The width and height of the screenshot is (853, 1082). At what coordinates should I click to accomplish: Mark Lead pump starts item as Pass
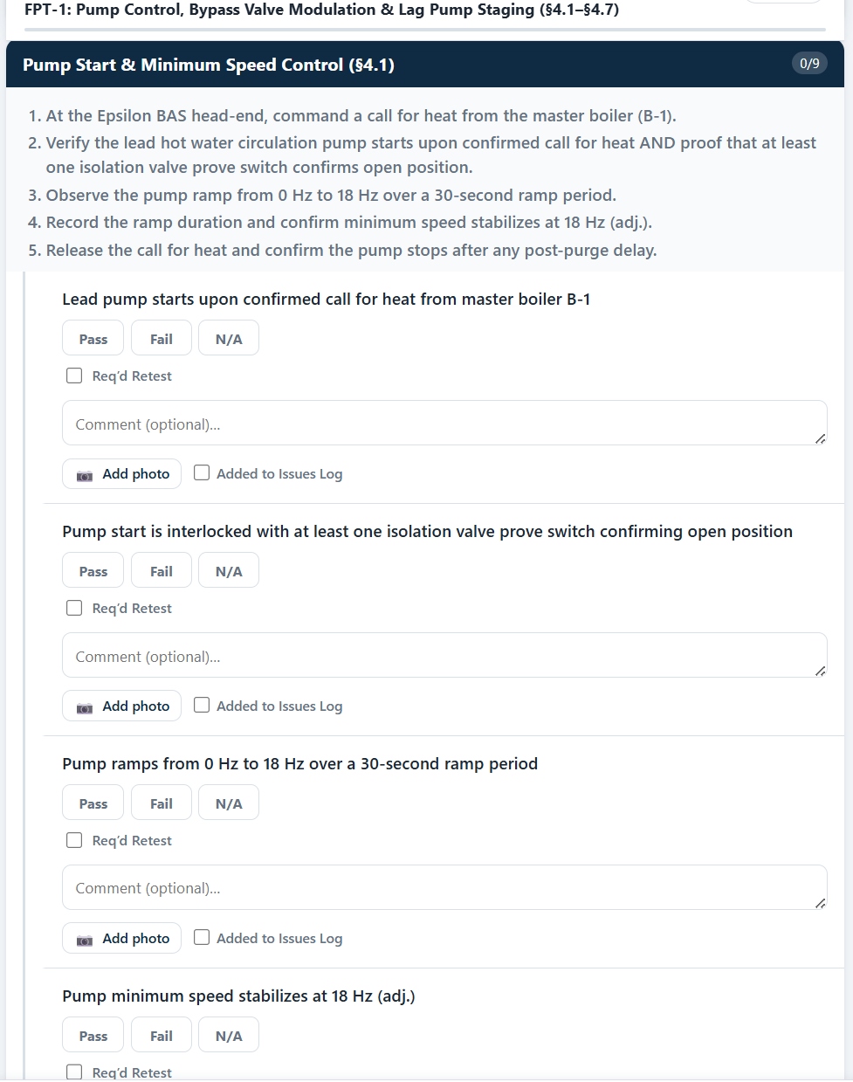tap(93, 339)
